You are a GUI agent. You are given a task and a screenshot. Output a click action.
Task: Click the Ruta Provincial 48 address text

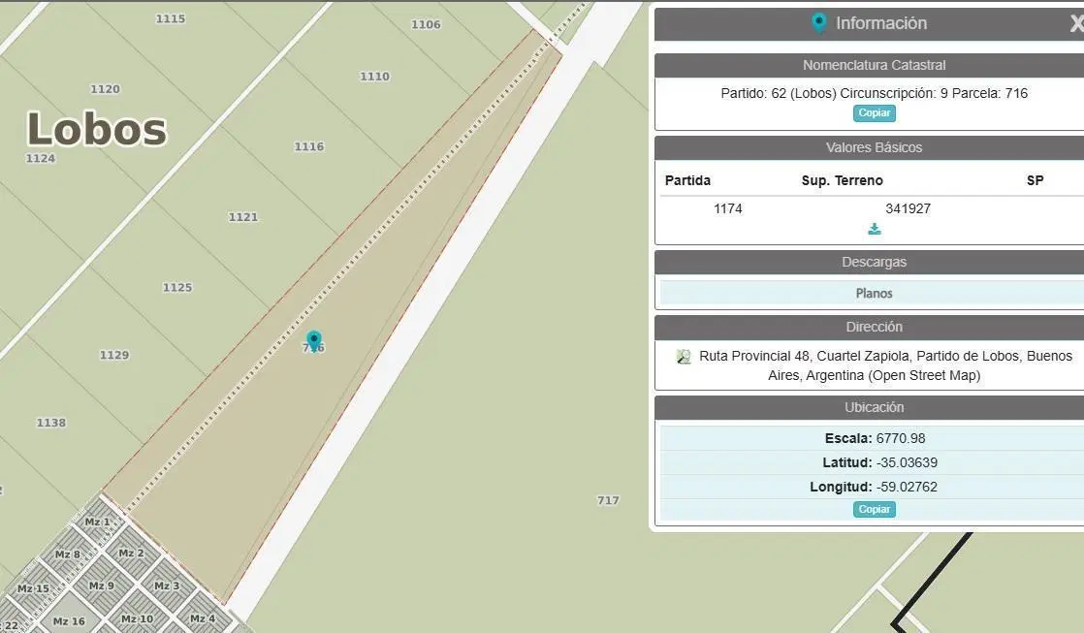pos(885,365)
